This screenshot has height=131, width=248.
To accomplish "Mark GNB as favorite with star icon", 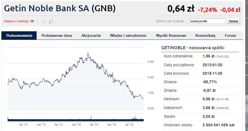I will pos(44,21).
